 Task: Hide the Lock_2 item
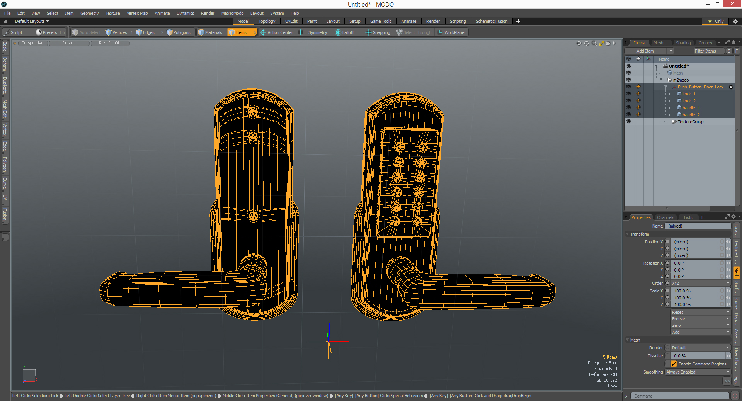coord(628,101)
